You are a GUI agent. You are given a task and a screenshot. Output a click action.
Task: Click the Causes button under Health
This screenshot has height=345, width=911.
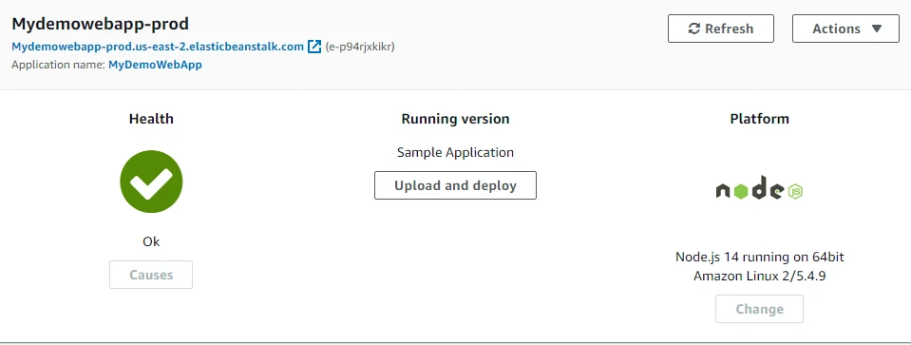(151, 275)
